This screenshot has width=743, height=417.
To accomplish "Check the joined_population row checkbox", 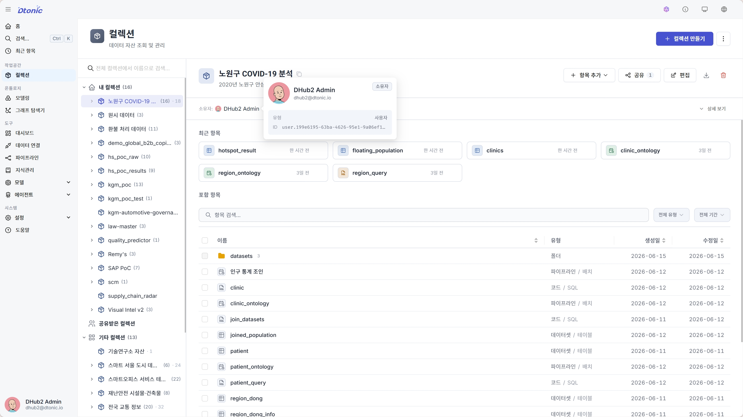I will click(x=205, y=335).
